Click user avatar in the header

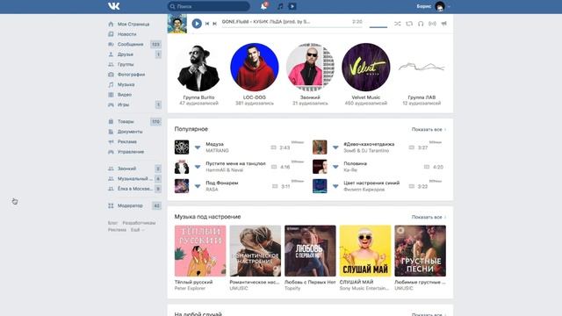[x=440, y=6]
